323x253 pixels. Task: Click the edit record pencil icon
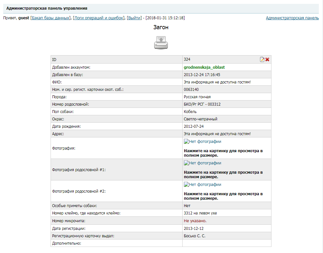[262, 59]
